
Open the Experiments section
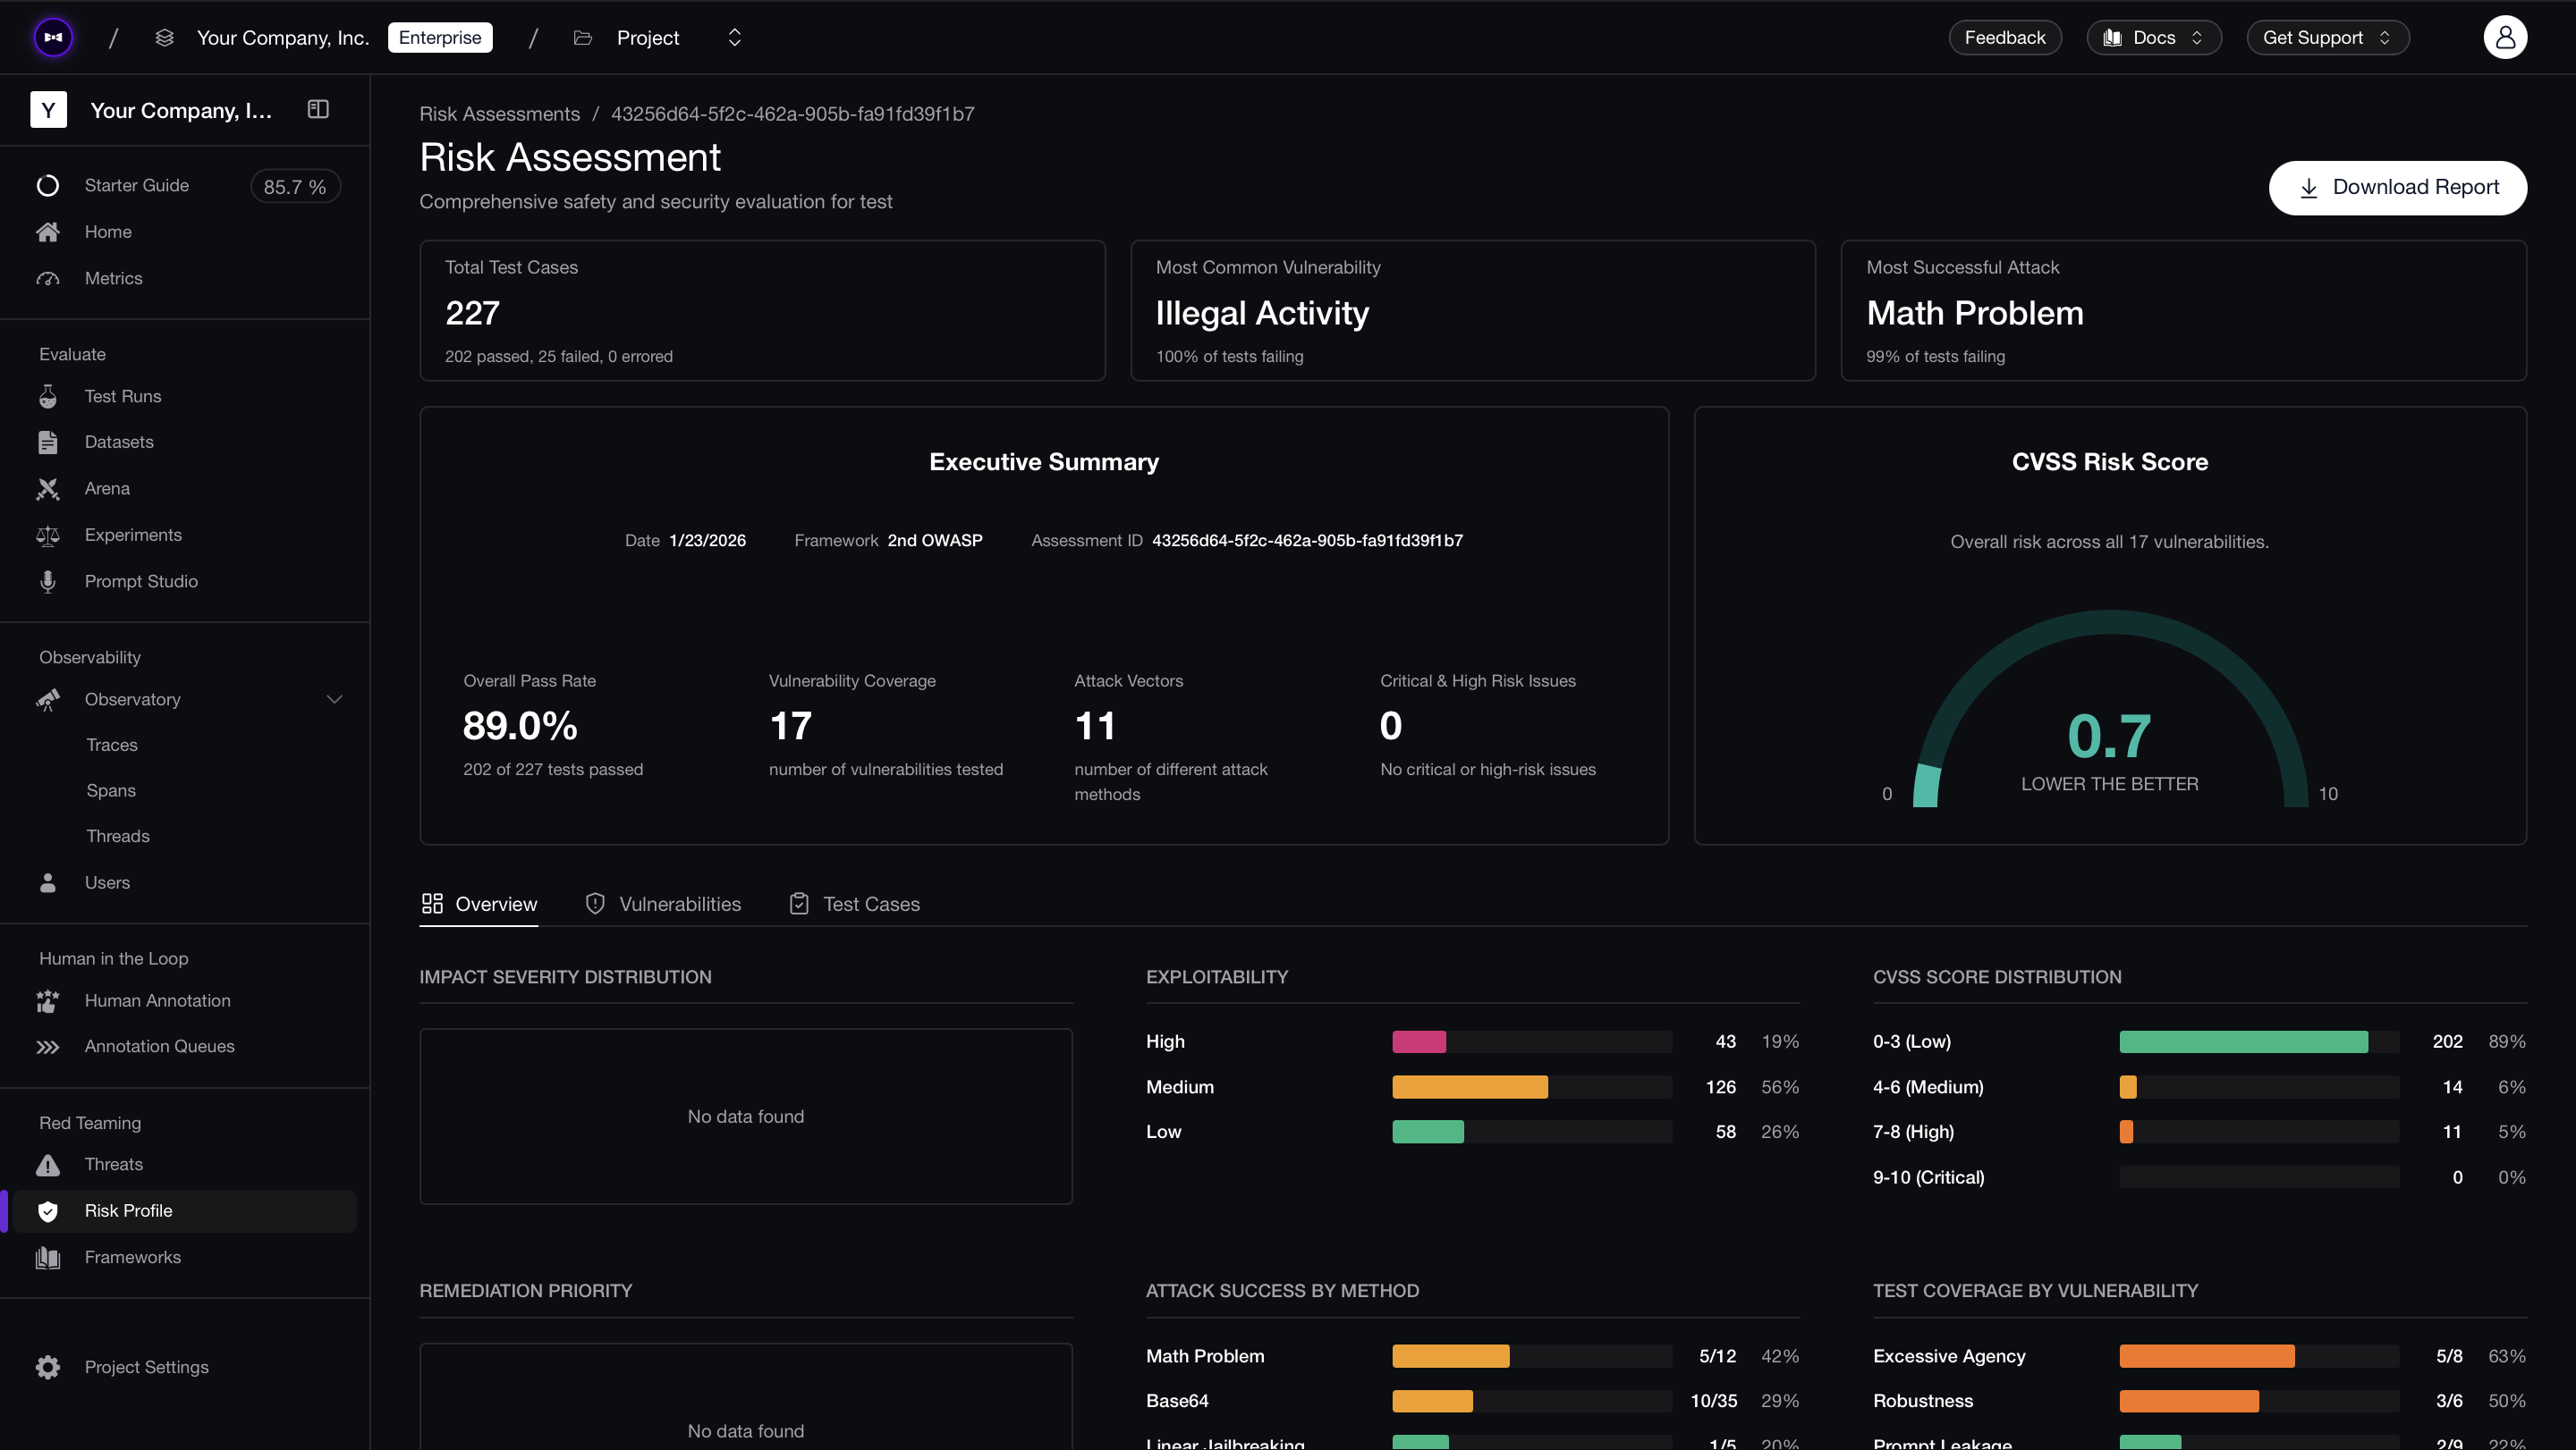[132, 535]
